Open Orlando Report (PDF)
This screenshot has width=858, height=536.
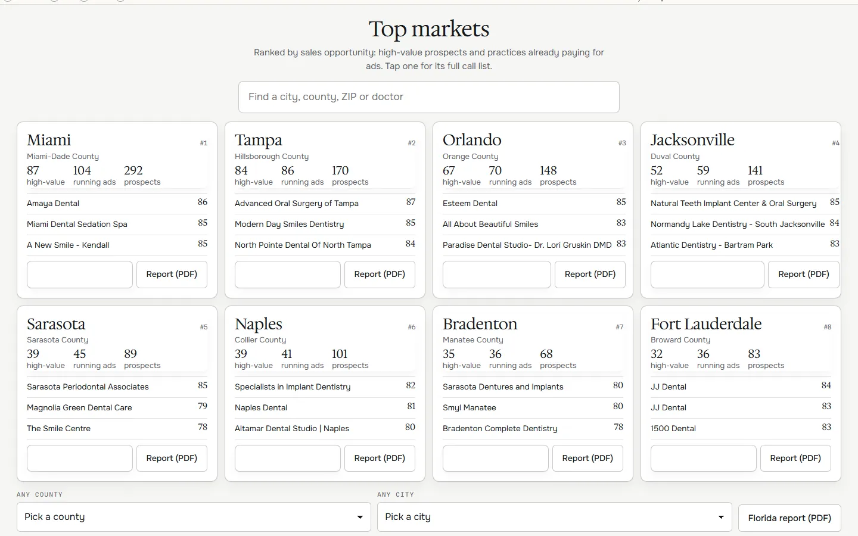click(x=590, y=275)
